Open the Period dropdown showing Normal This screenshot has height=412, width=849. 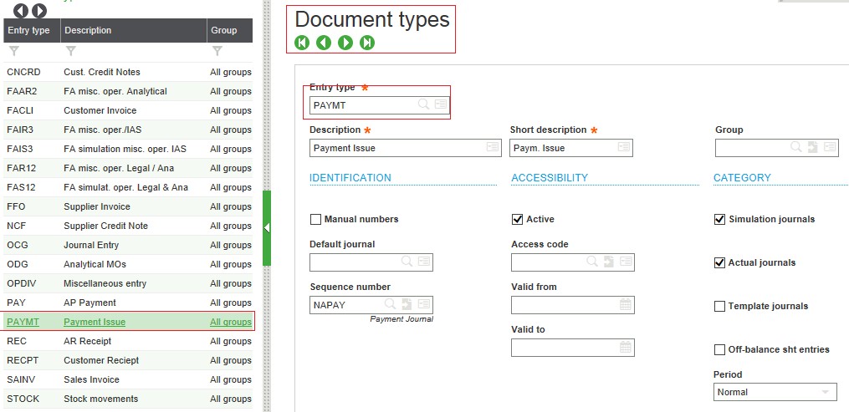click(775, 392)
